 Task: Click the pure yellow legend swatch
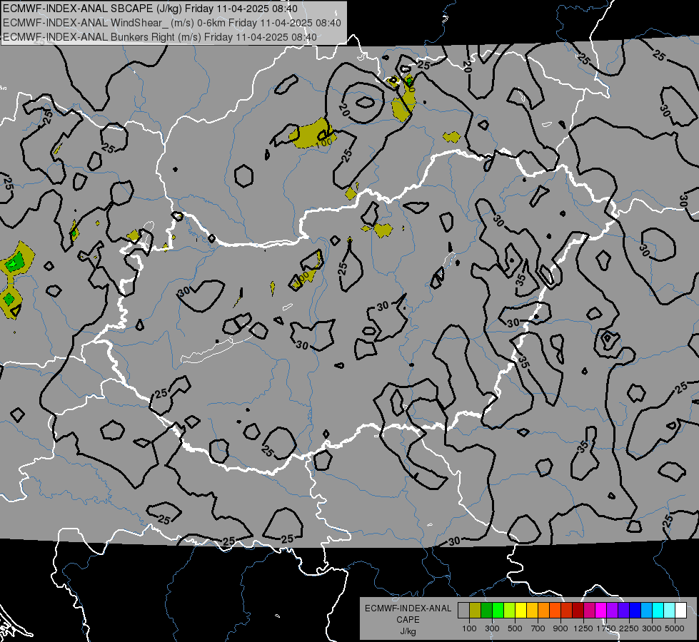(x=521, y=611)
